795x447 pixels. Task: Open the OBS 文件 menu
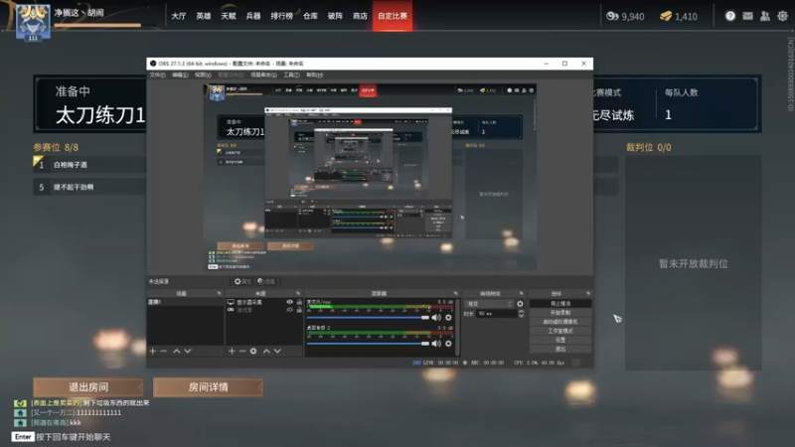pos(157,75)
